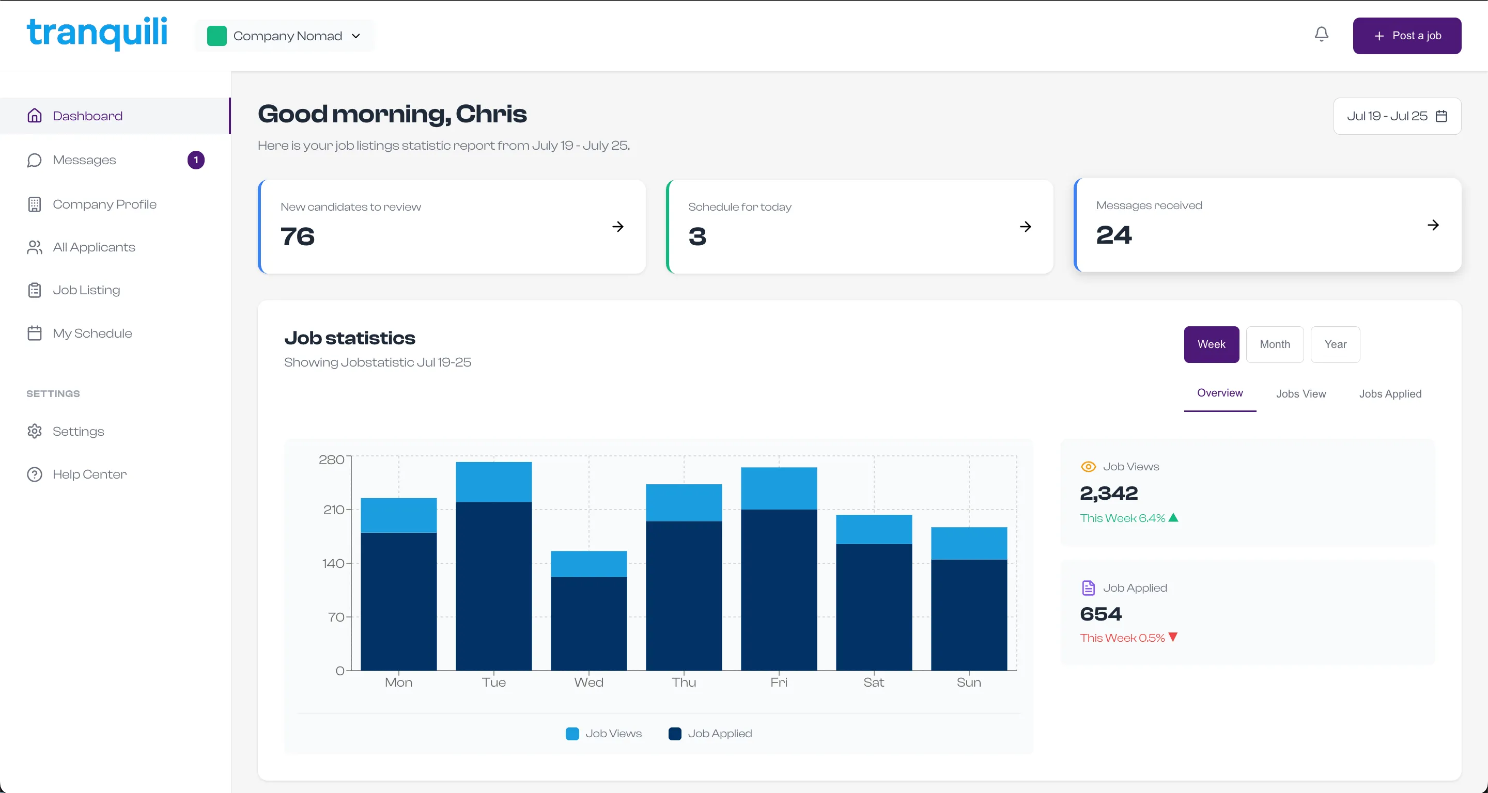This screenshot has width=1488, height=793.
Task: Click the Wednesday bar in the chart
Action: click(588, 611)
